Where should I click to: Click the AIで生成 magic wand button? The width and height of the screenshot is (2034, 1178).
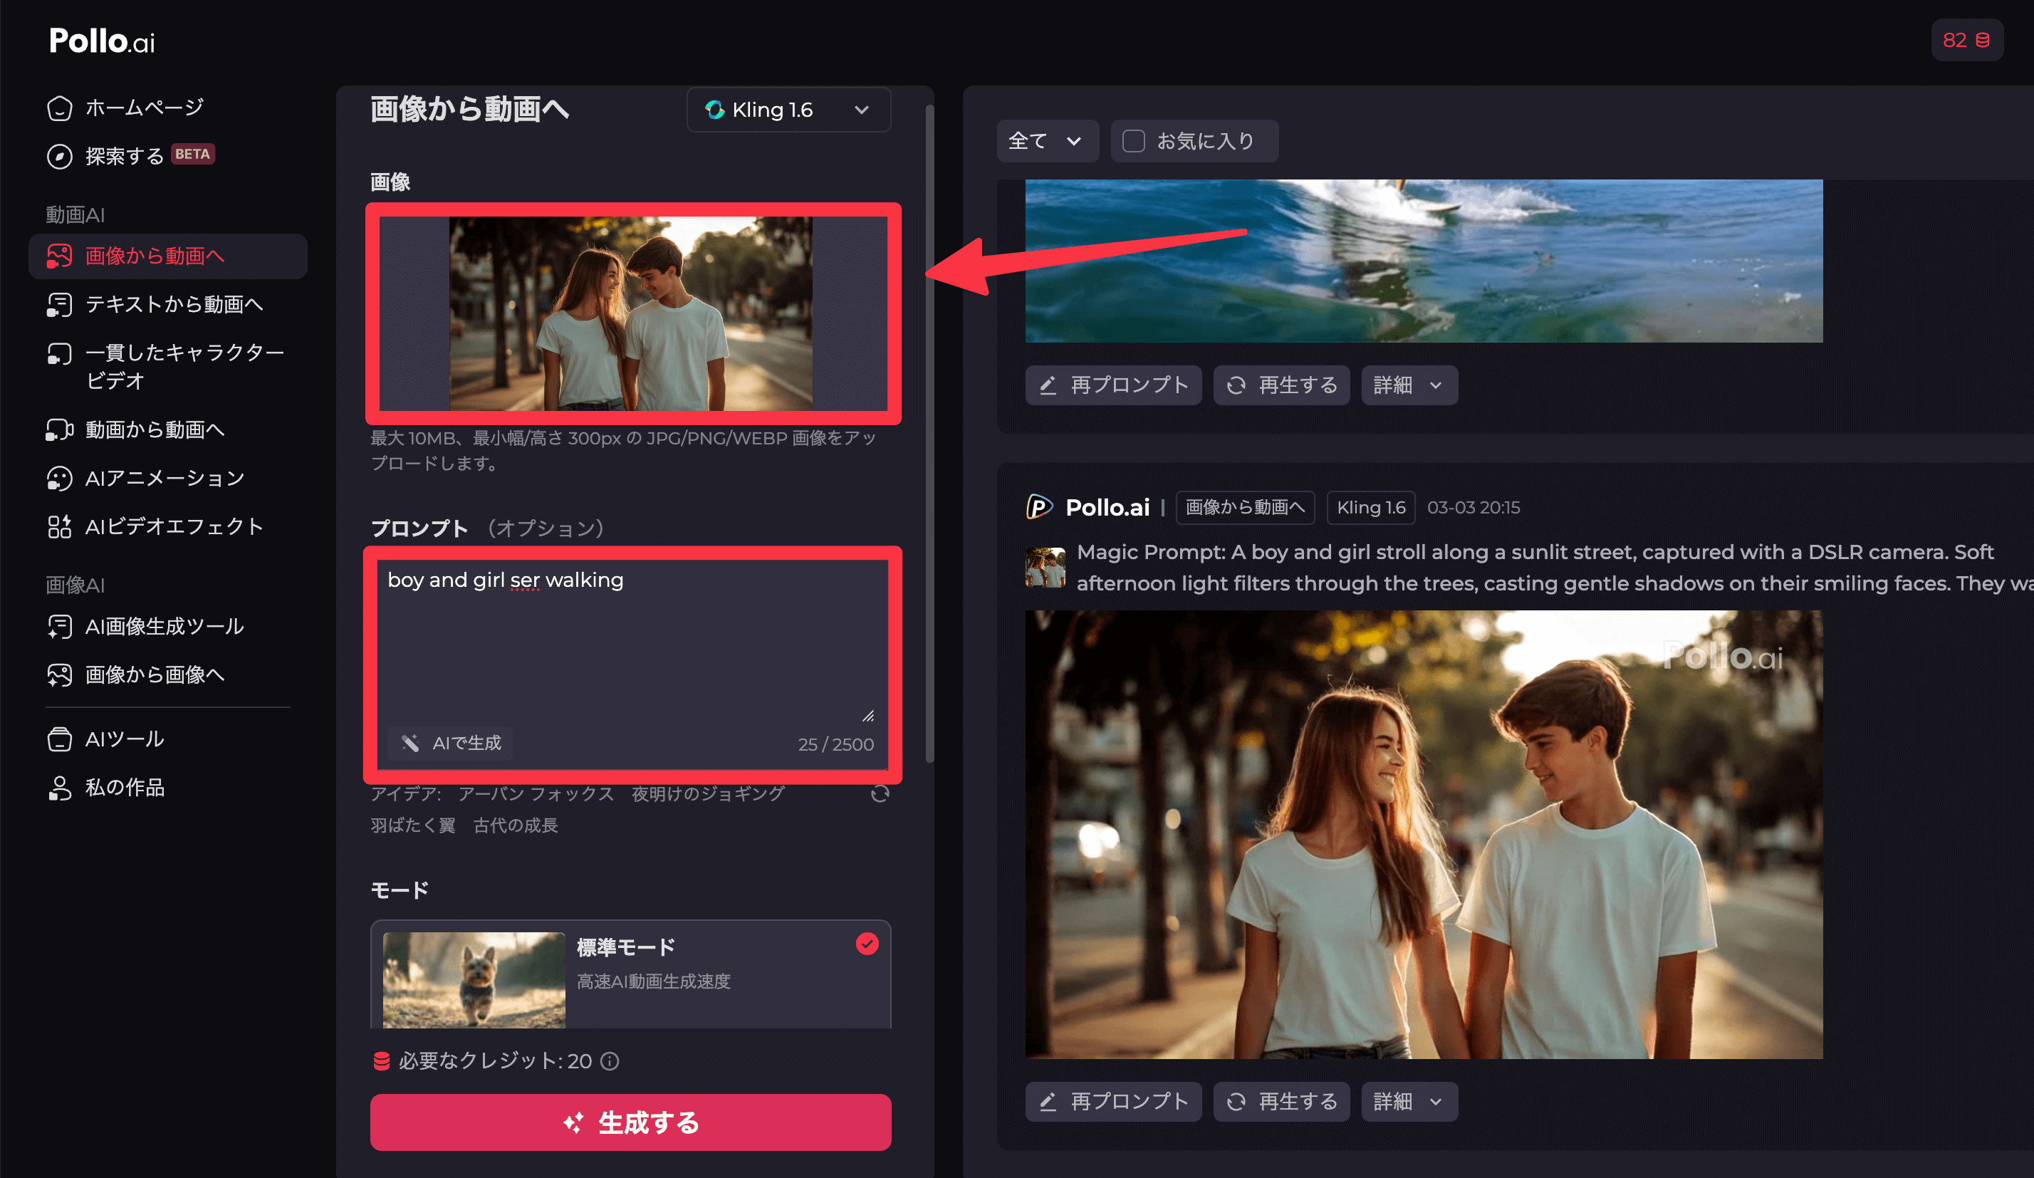point(450,743)
